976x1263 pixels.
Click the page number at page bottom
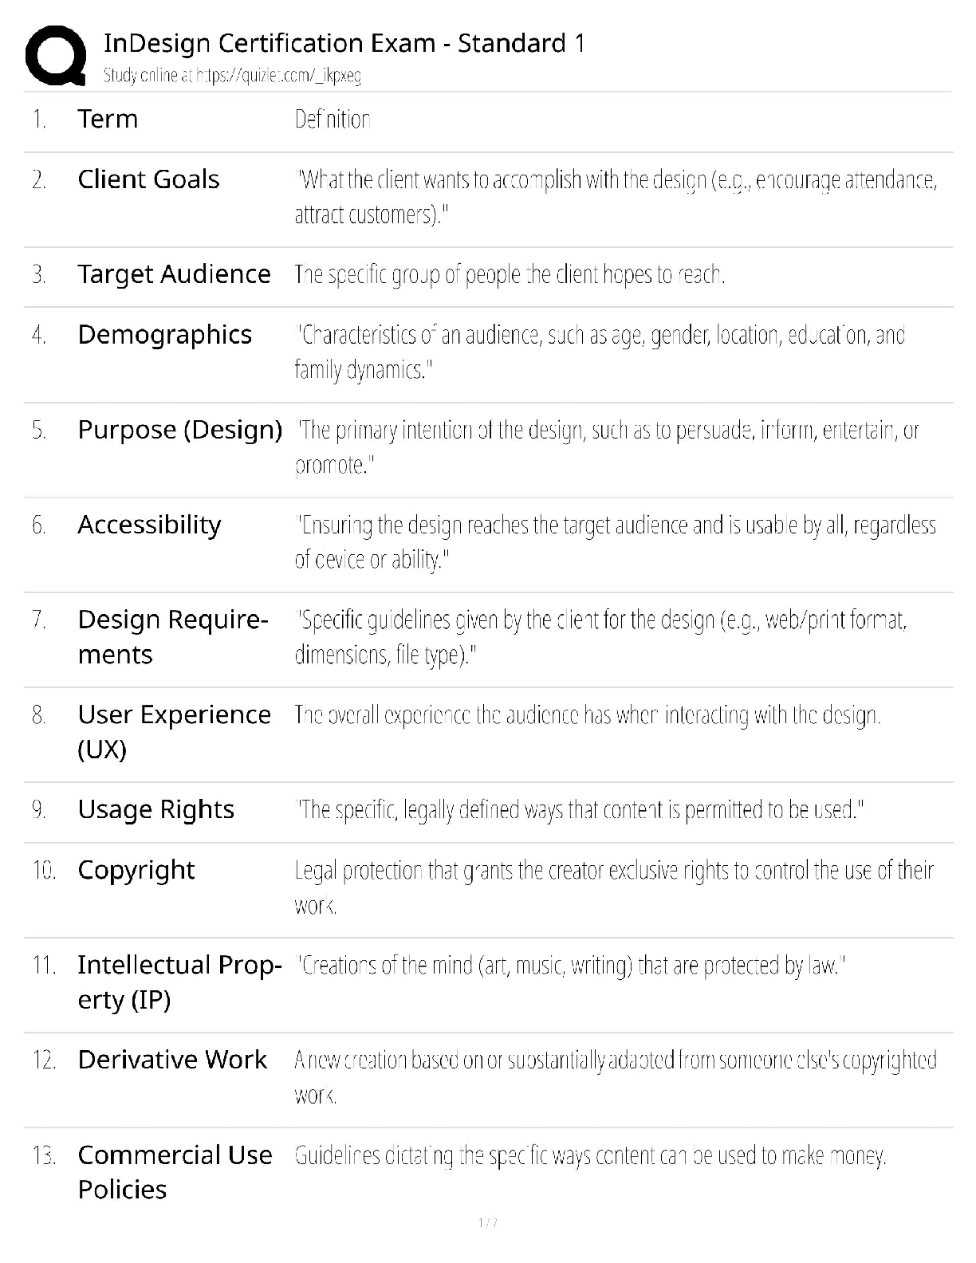pos(488,1222)
